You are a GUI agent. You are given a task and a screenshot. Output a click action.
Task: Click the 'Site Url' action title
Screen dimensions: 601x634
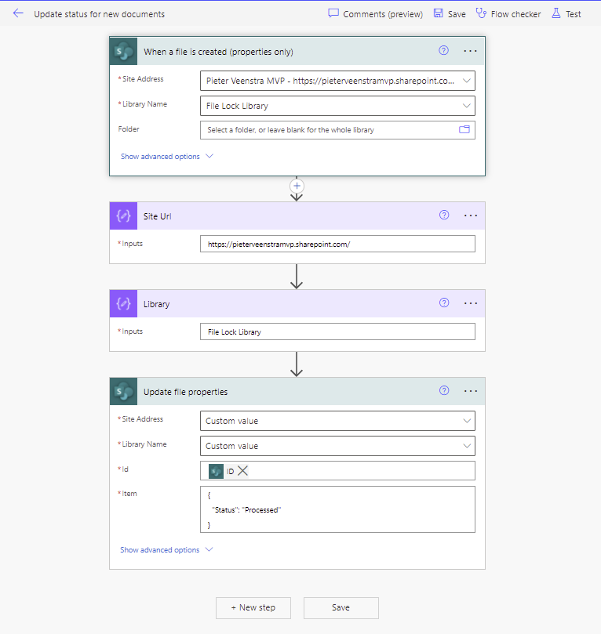157,216
